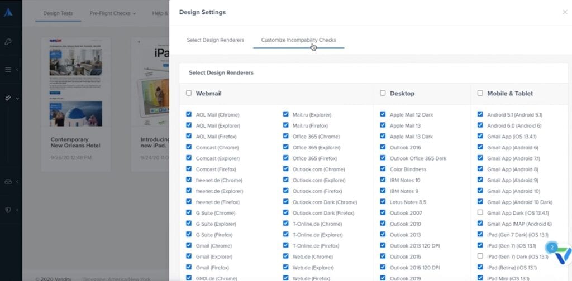Open the list menu icon in the sidebar
This screenshot has height=281, width=572.
point(8,70)
